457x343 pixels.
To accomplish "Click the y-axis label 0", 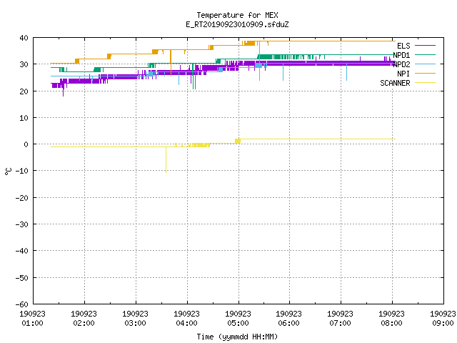I will click(26, 144).
